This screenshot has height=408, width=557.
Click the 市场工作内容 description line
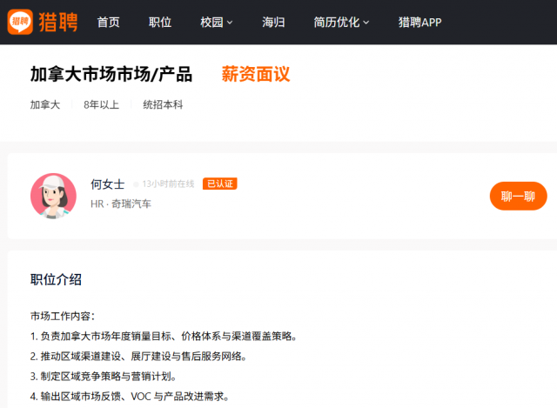[x=63, y=316]
